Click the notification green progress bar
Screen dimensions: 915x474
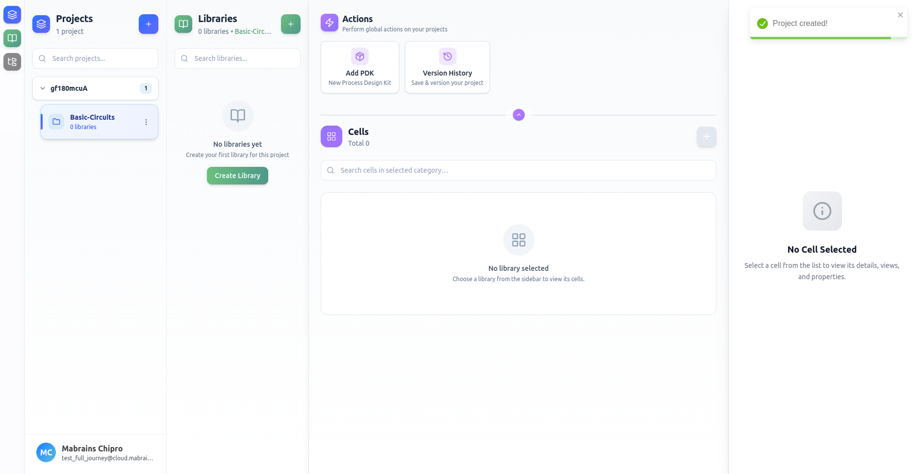coord(820,38)
